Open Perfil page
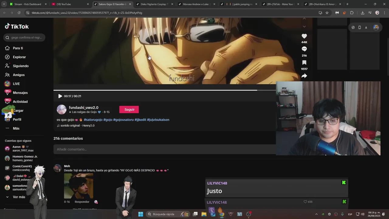389x219 pixels. pyautogui.click(x=17, y=120)
